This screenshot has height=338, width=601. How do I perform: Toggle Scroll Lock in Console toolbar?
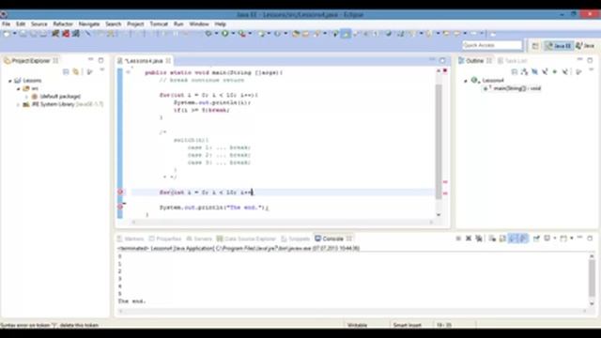tap(502, 238)
